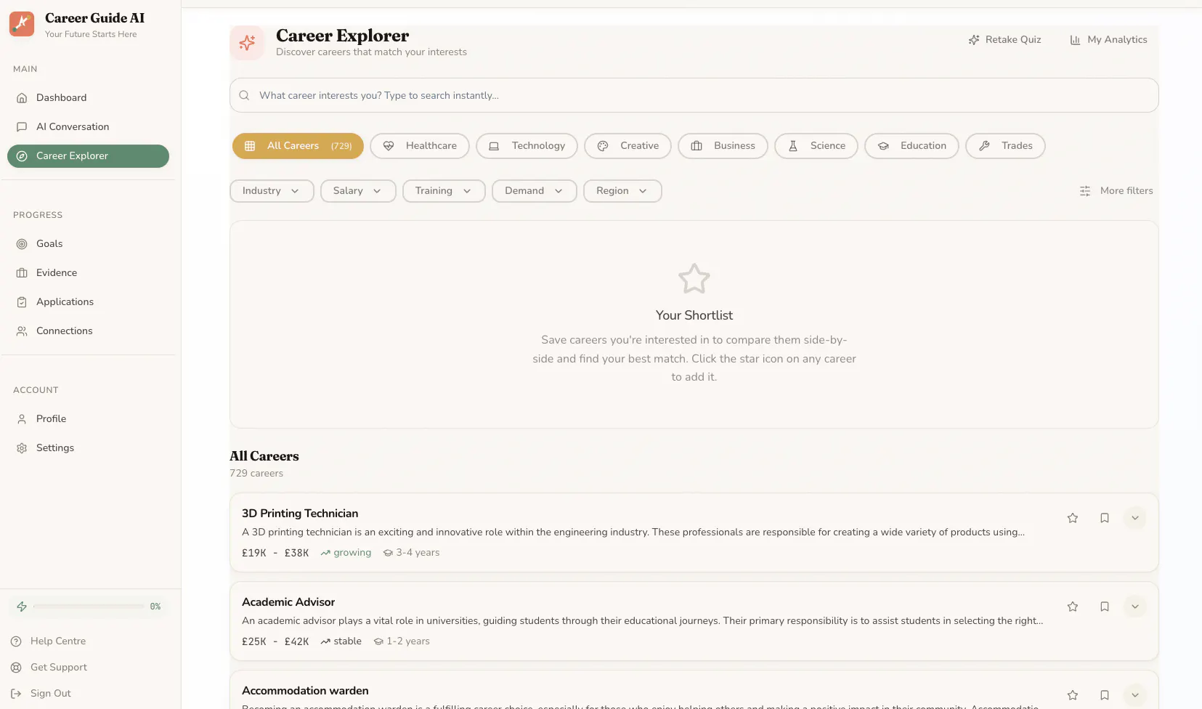Show More filters

click(1116, 191)
